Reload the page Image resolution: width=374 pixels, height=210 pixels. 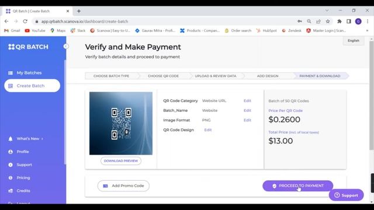point(25,22)
